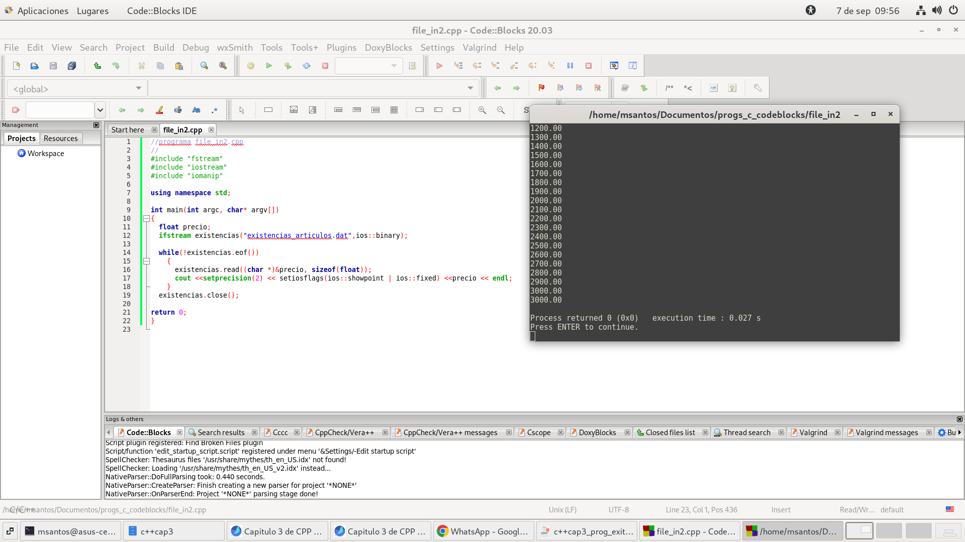The height and width of the screenshot is (542, 965).
Task: Click the Build gear icon
Action: [x=250, y=66]
